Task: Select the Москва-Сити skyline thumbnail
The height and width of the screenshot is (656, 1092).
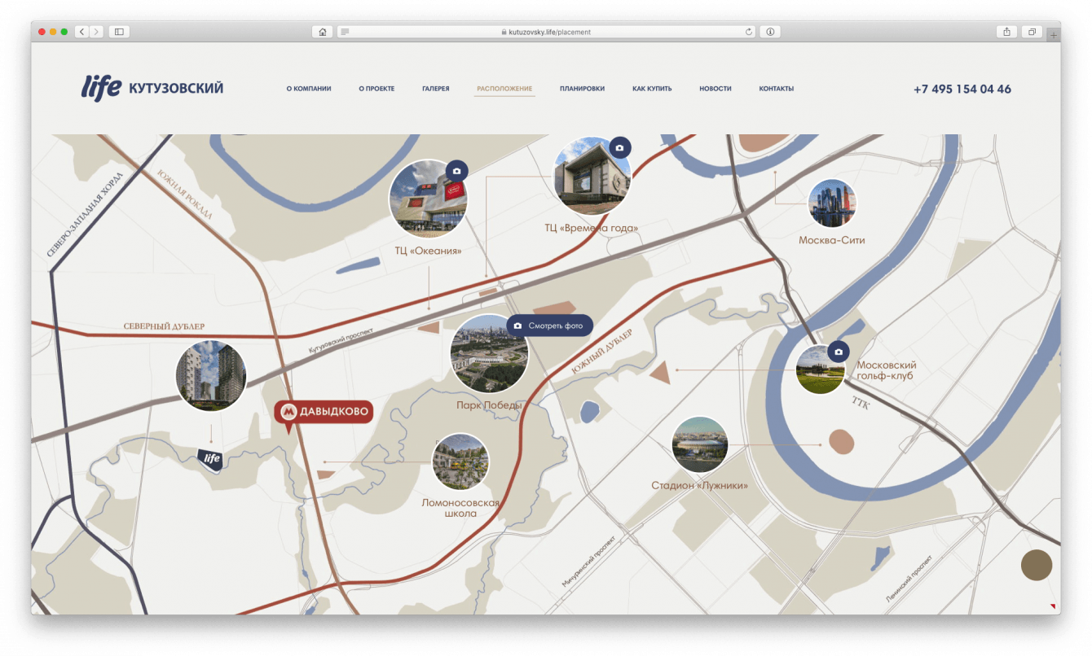Action: 832,203
